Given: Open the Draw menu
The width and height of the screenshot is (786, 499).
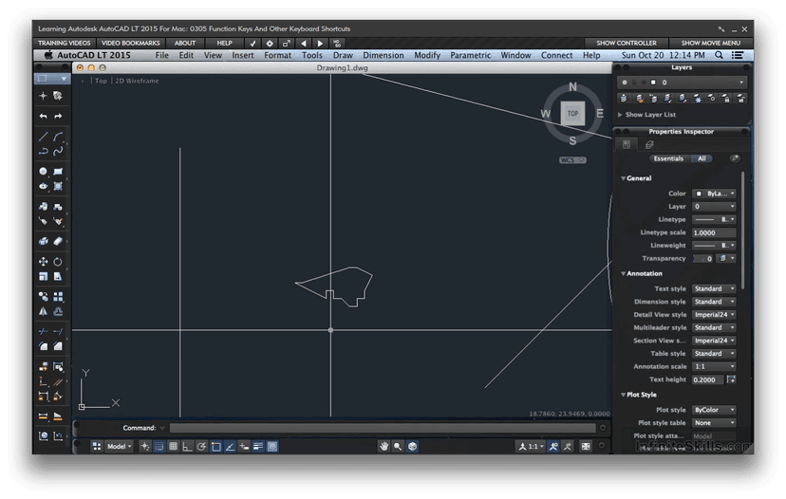Looking at the screenshot, I should click(x=343, y=55).
